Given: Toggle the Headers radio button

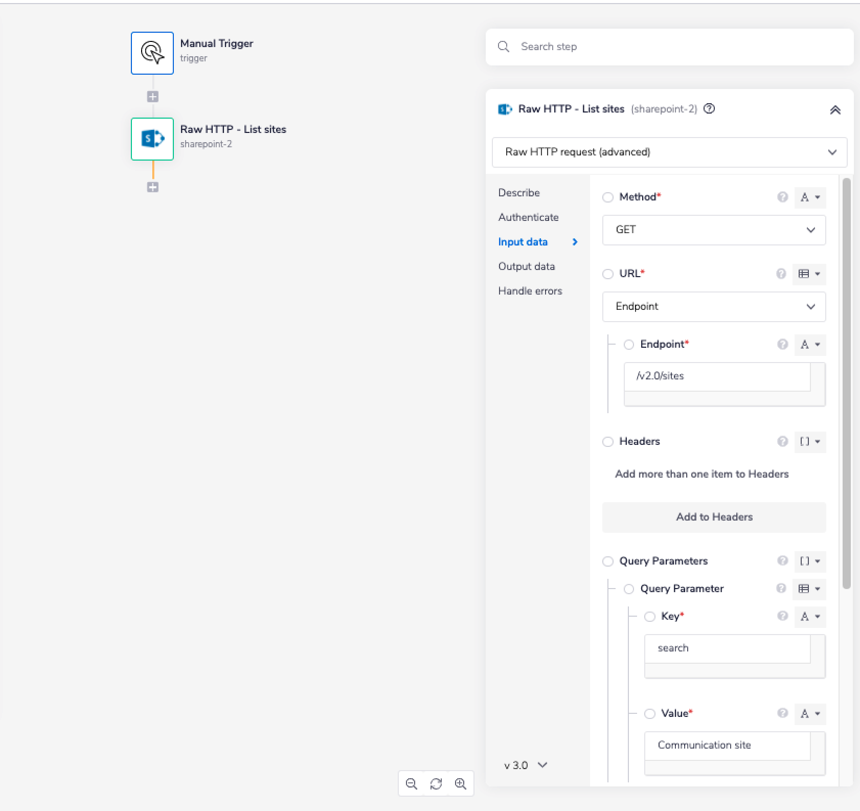Looking at the screenshot, I should point(607,442).
